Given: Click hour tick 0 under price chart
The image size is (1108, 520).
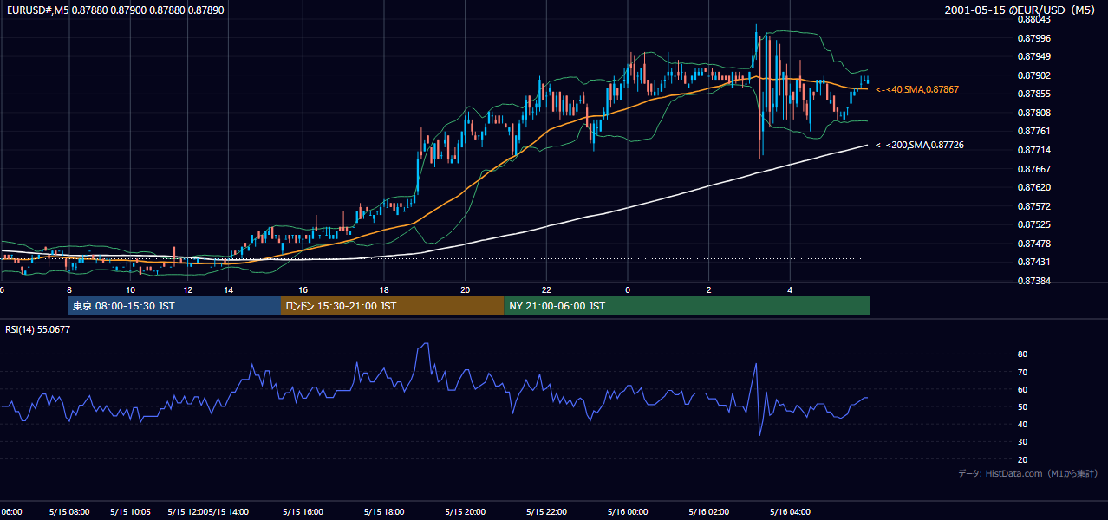Looking at the screenshot, I should coord(628,289).
